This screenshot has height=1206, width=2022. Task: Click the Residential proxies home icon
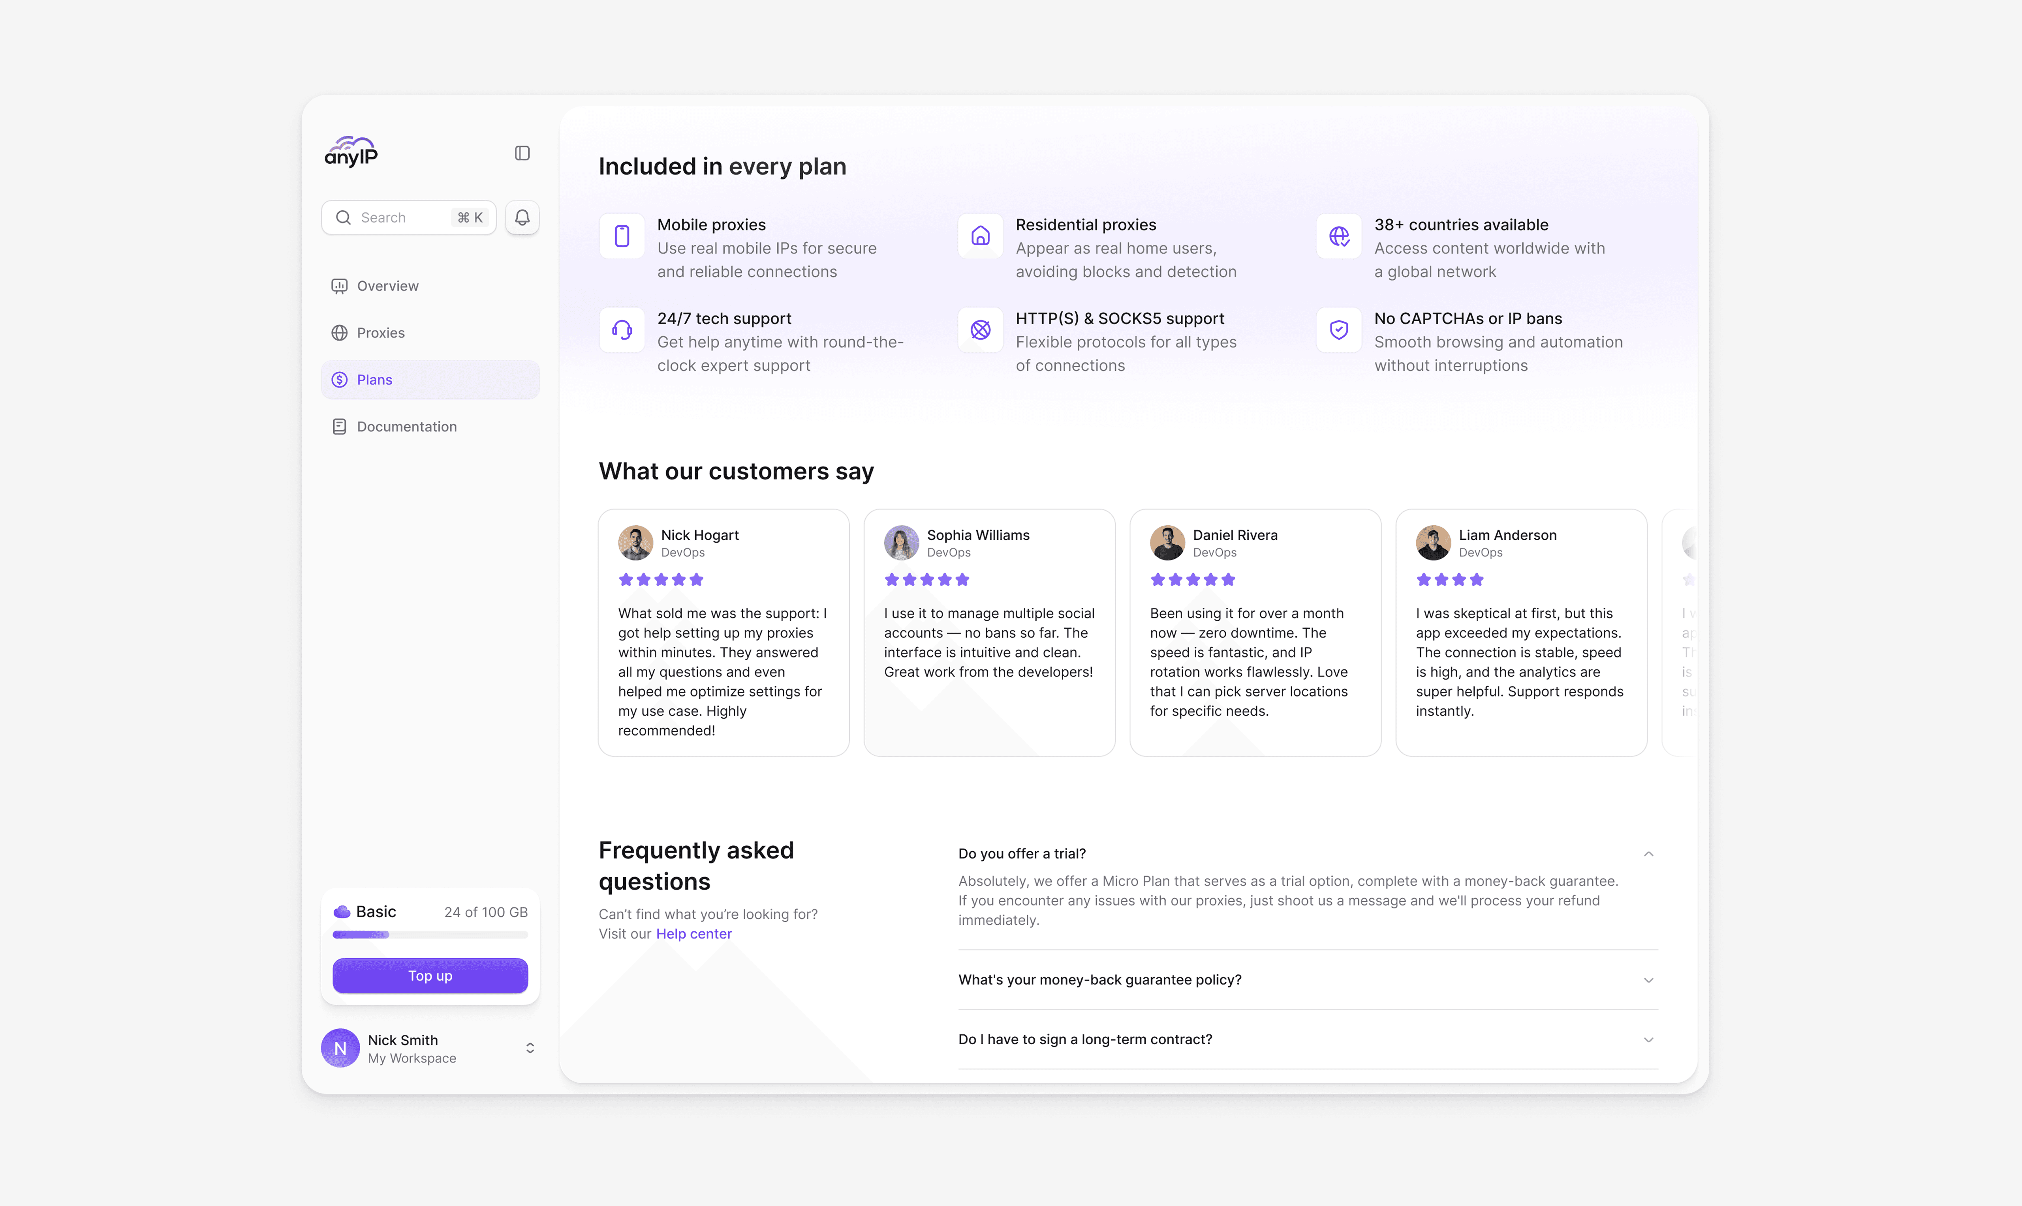981,236
